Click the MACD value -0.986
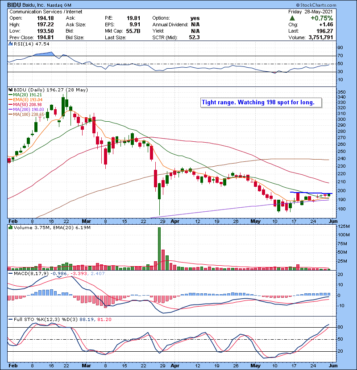Image resolution: width=357 pixels, height=370 pixels. pos(59,274)
